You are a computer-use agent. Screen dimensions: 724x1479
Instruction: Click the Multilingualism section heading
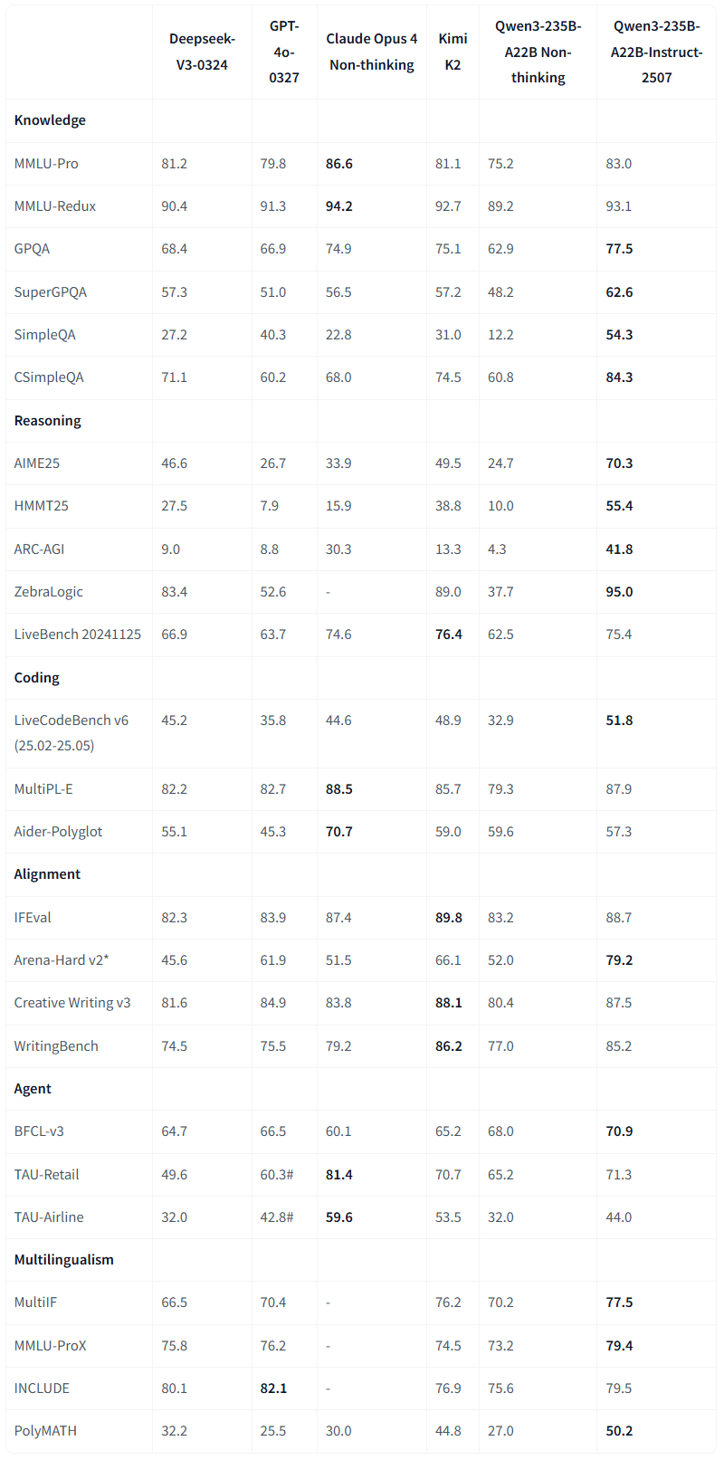(64, 1260)
